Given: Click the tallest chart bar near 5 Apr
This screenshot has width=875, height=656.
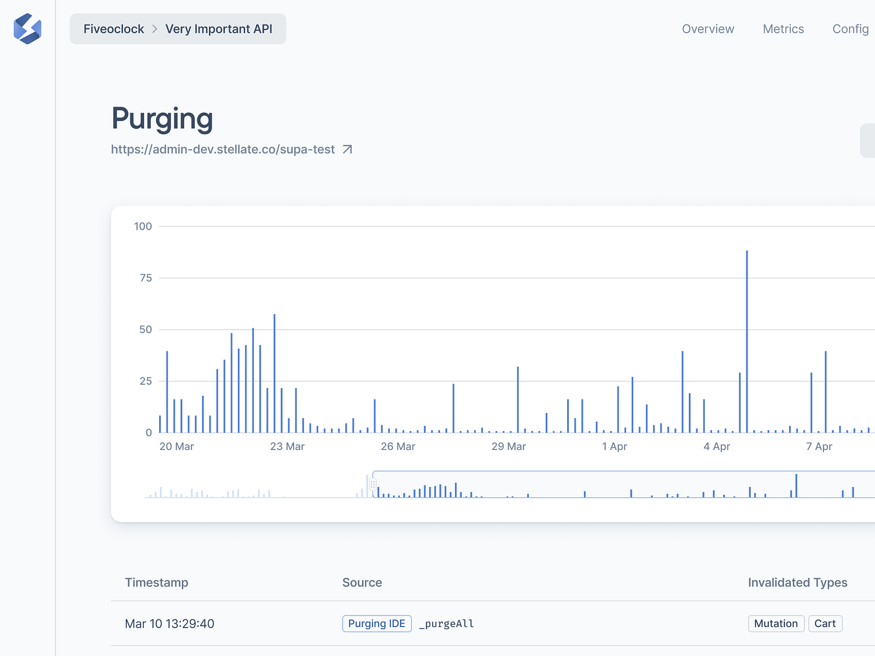Looking at the screenshot, I should (x=747, y=342).
